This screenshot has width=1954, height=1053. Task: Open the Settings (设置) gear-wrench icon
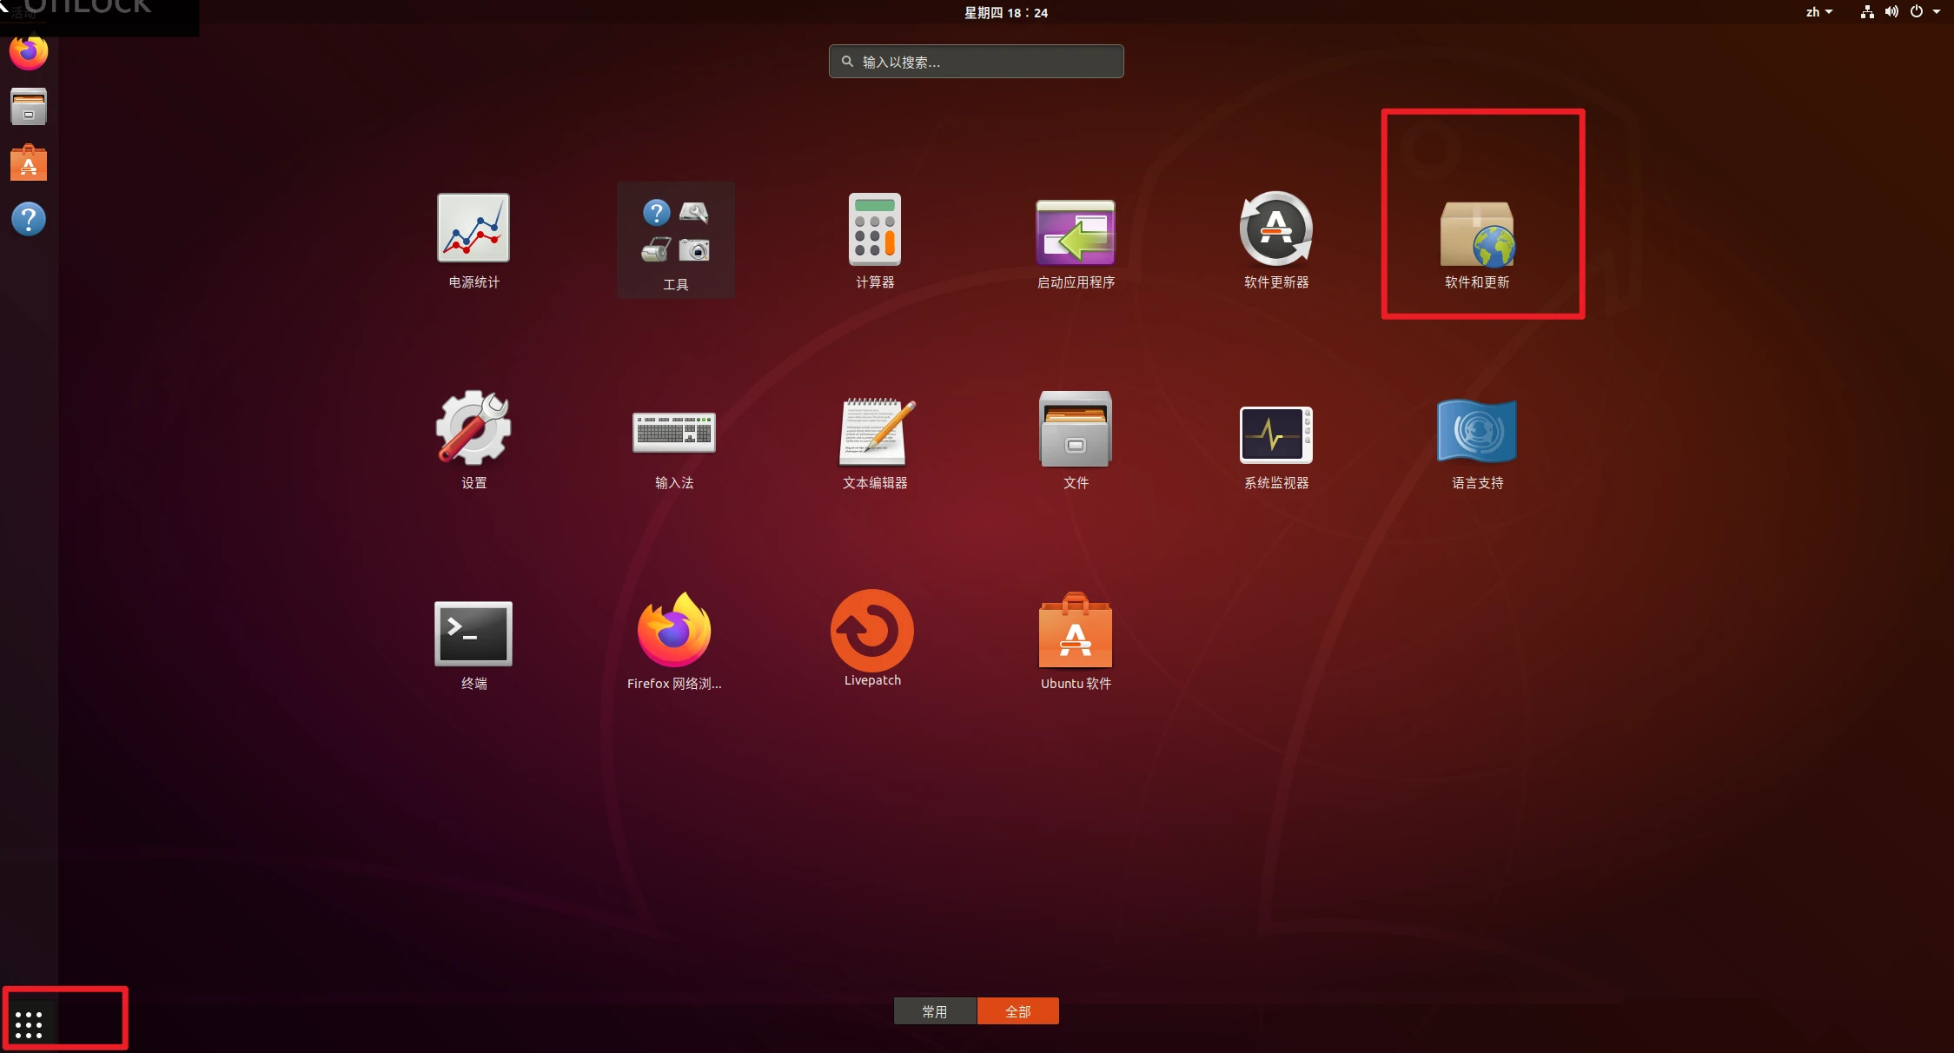[474, 428]
